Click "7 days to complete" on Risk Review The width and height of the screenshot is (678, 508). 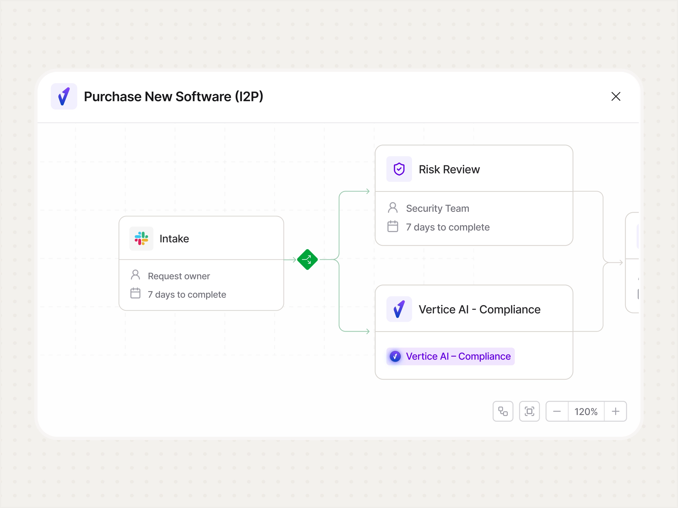tap(448, 227)
